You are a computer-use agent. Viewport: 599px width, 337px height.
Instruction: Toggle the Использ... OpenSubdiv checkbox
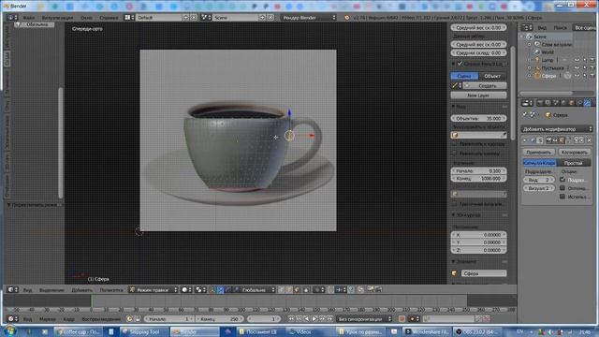click(562, 197)
